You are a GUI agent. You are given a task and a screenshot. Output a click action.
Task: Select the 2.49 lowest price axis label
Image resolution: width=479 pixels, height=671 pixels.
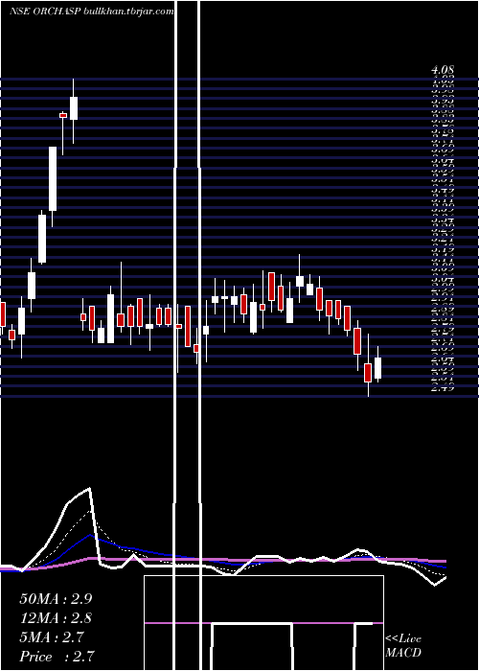pyautogui.click(x=443, y=388)
